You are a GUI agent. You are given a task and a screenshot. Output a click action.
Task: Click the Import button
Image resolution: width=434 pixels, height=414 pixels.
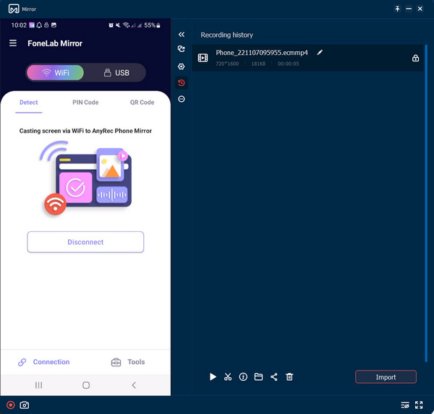click(x=386, y=377)
